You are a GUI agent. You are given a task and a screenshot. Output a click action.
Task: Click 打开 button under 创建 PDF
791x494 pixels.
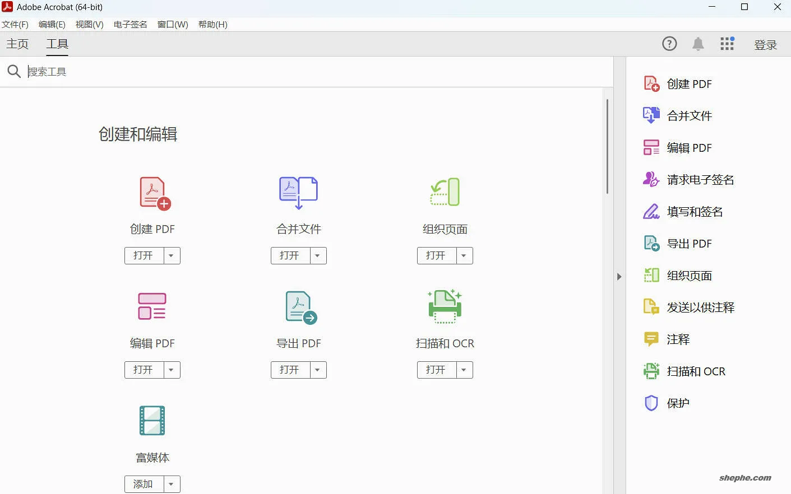144,255
